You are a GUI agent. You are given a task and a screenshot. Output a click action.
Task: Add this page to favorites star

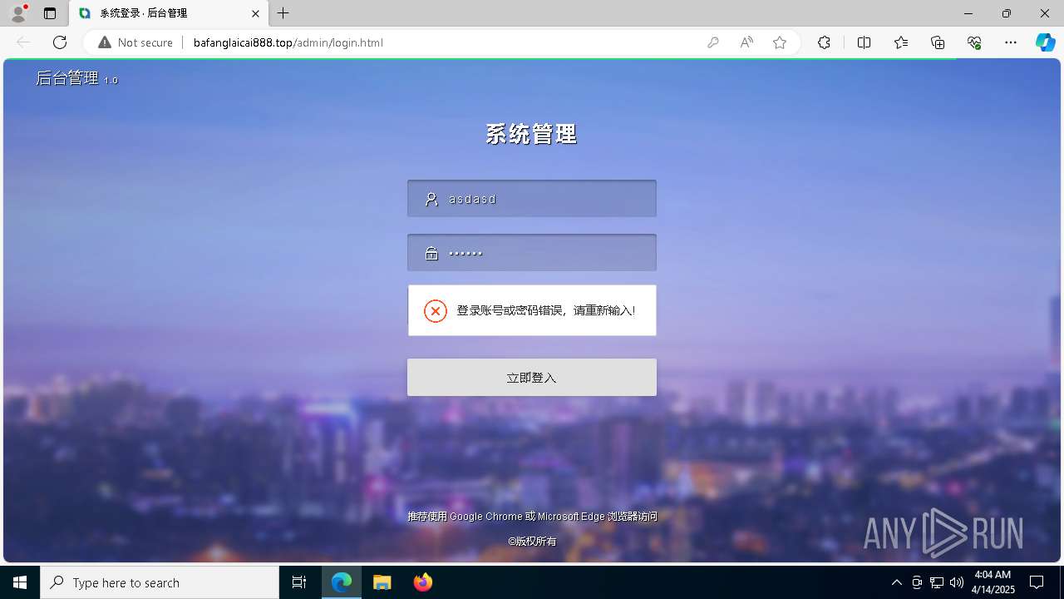coord(780,42)
